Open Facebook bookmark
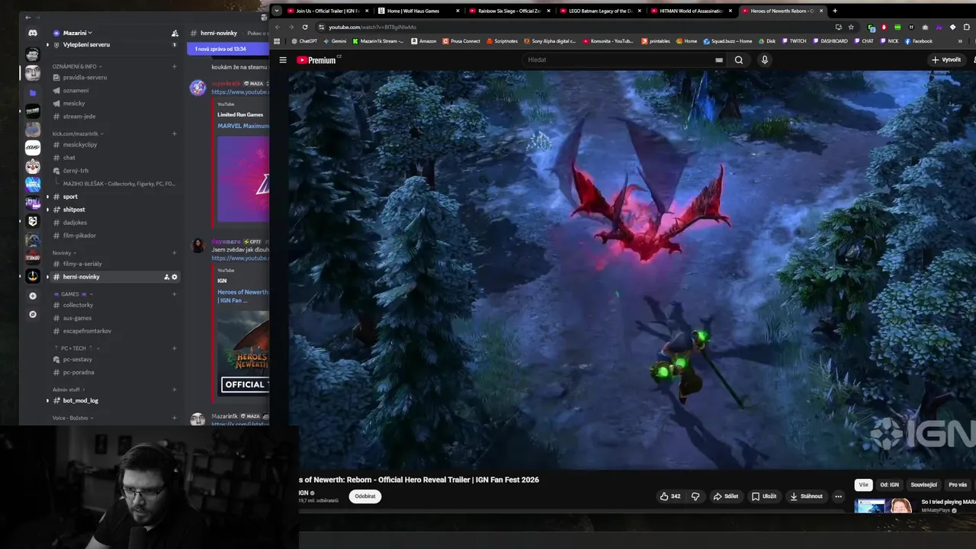This screenshot has width=976, height=549. (x=918, y=41)
